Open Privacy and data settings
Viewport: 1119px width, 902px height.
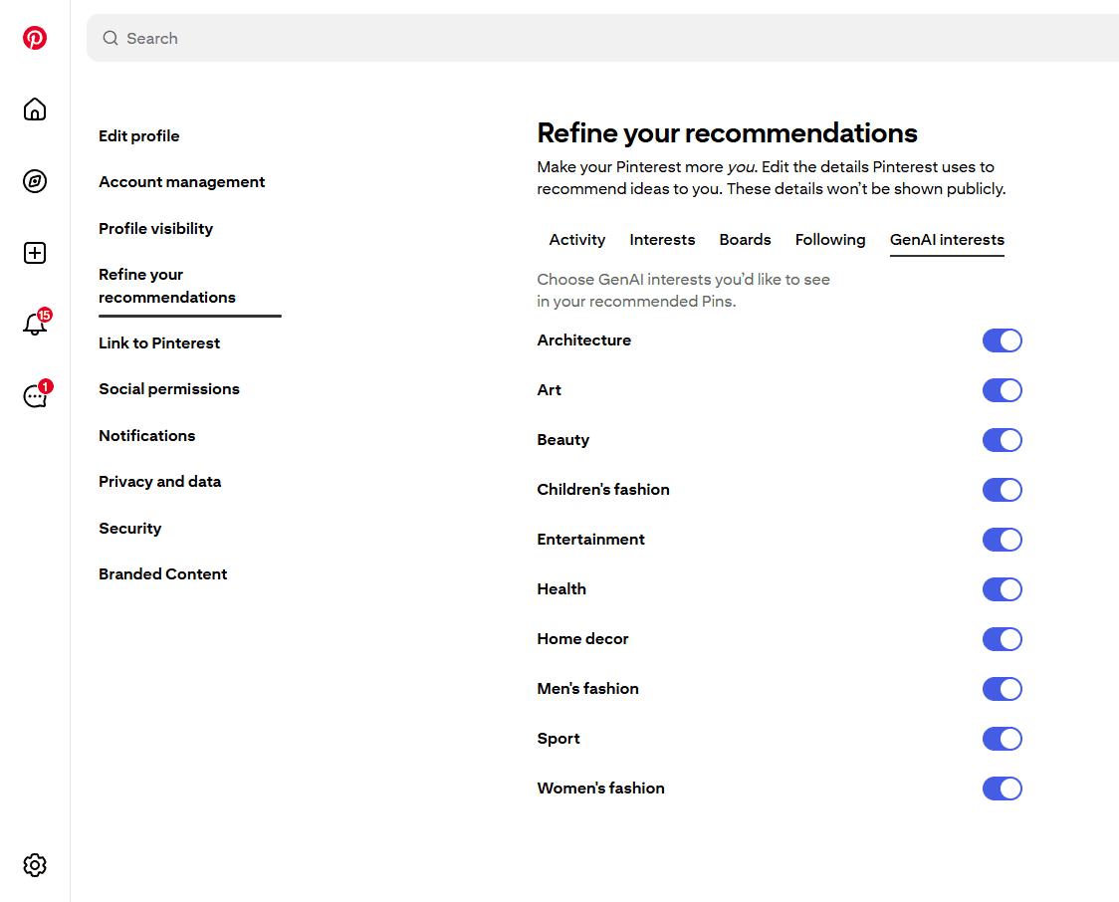click(160, 482)
